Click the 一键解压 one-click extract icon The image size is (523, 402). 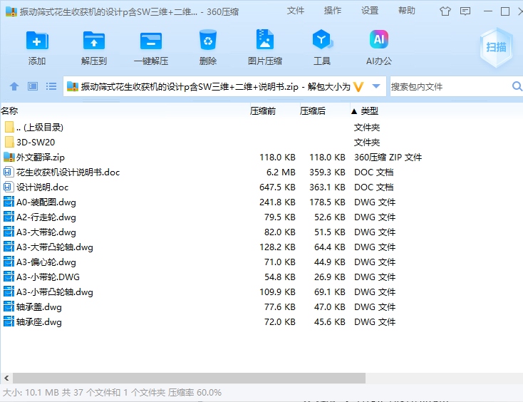point(151,41)
